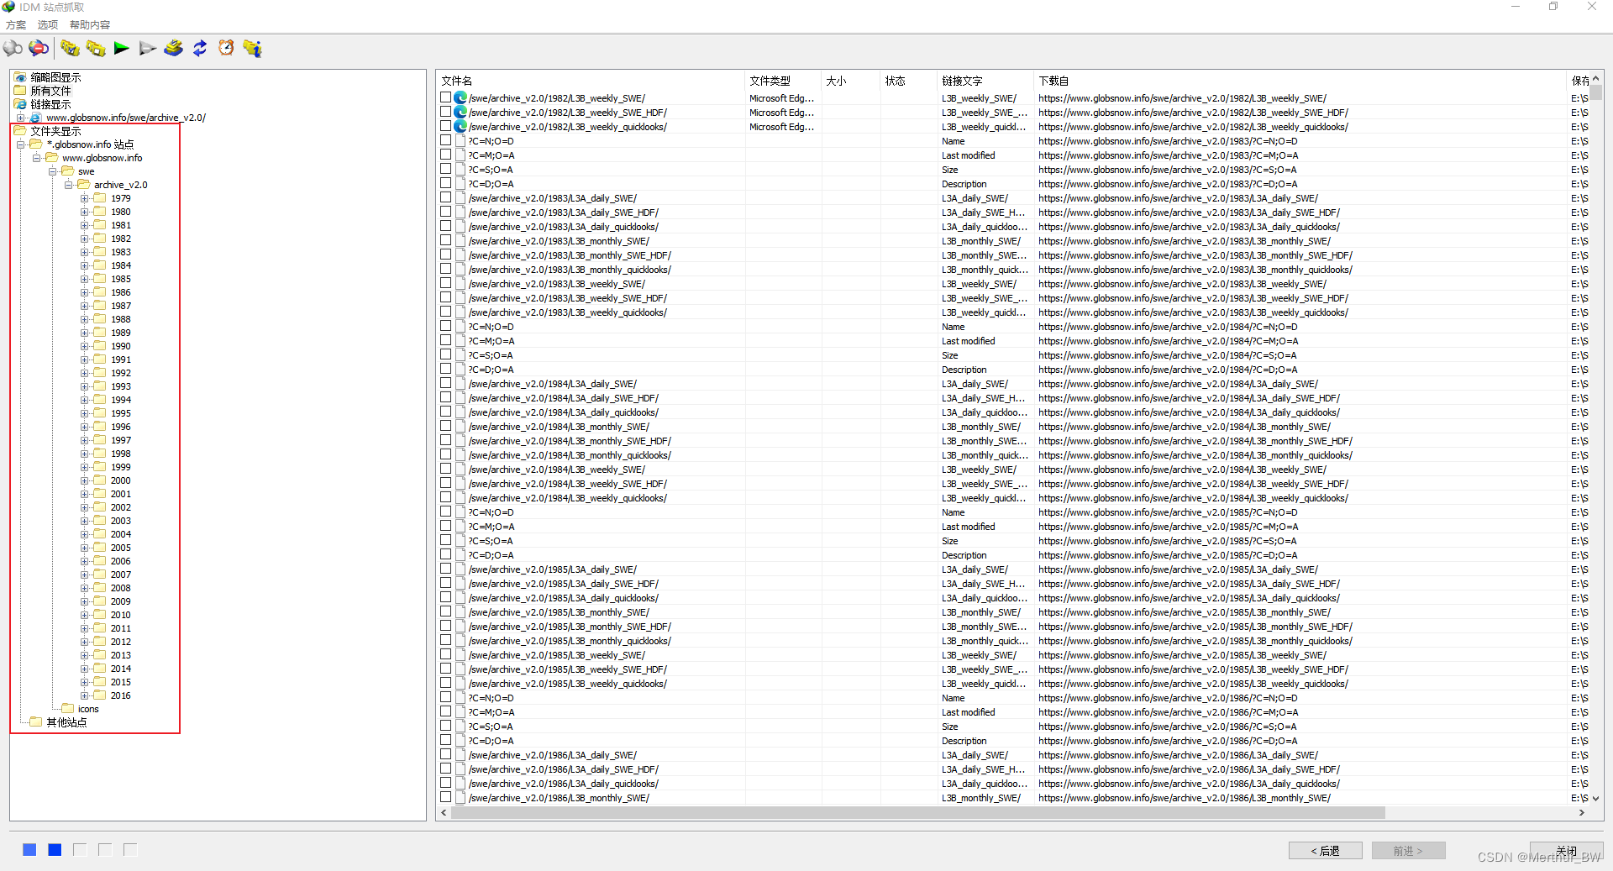Check the box for 1982/L3B_weekly_SWE_HDF/ row
The width and height of the screenshot is (1613, 871).
coord(446,113)
